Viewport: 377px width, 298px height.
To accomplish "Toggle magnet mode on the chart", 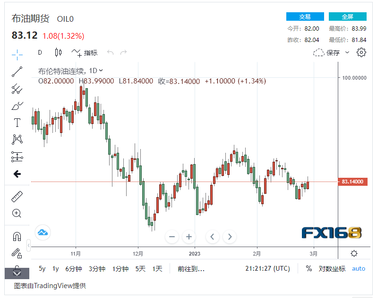I will pyautogui.click(x=17, y=236).
